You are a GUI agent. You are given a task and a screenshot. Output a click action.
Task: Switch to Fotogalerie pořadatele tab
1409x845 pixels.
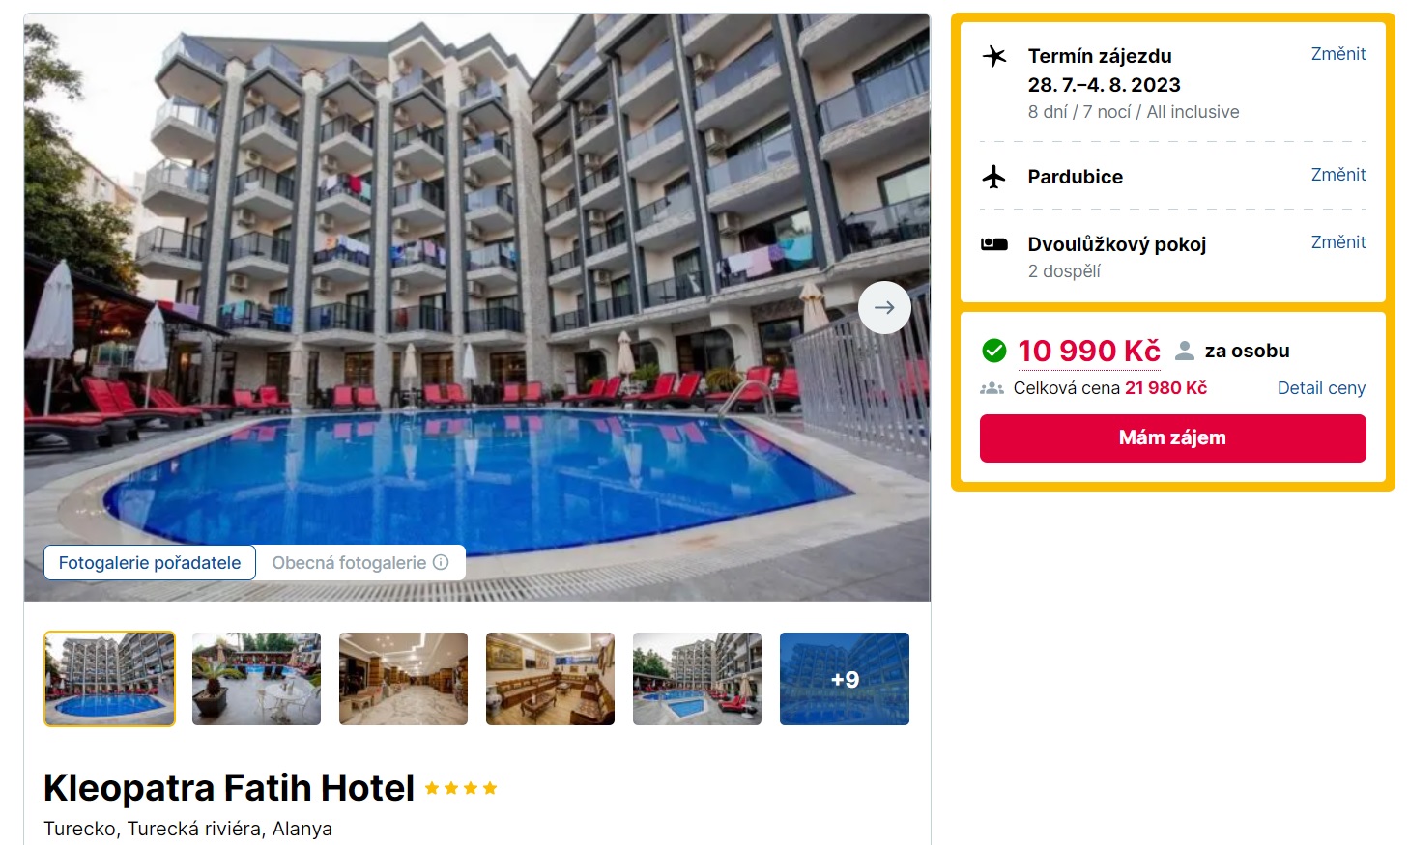(150, 563)
